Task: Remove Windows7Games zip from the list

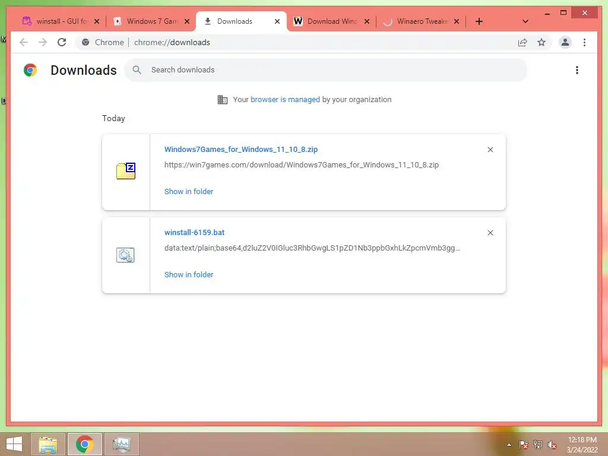Action: pyautogui.click(x=490, y=150)
